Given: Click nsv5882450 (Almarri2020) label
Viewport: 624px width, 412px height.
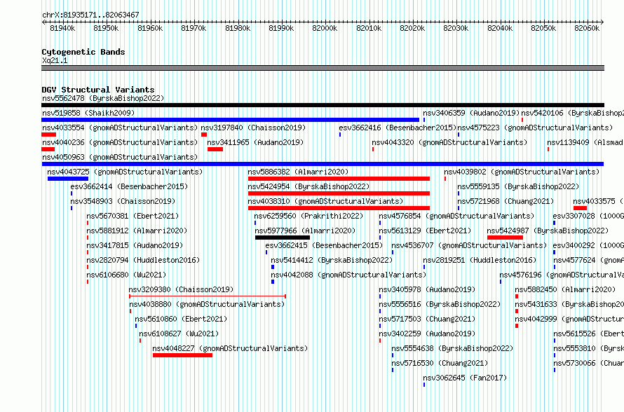Looking at the screenshot, I should pyautogui.click(x=565, y=289).
